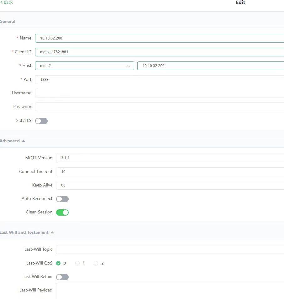The height and width of the screenshot is (299, 284).
Task: Click the Name input field
Action: [160, 38]
